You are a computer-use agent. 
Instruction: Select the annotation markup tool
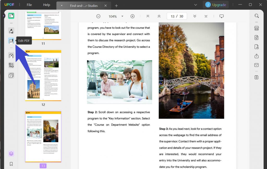coord(11,31)
